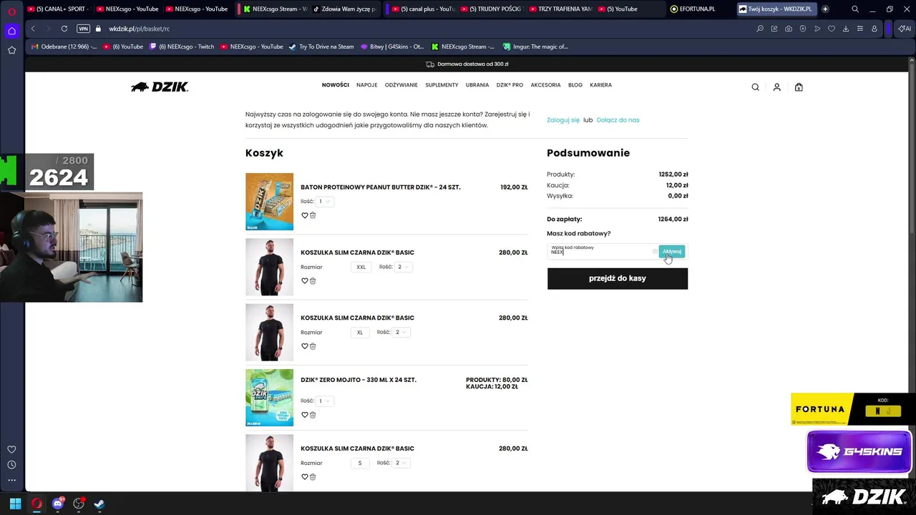Open Windows Start menu
This screenshot has height=515, width=916.
click(x=15, y=504)
